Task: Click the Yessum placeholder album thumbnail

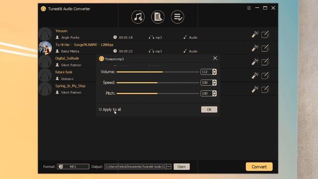Action: click(45, 34)
